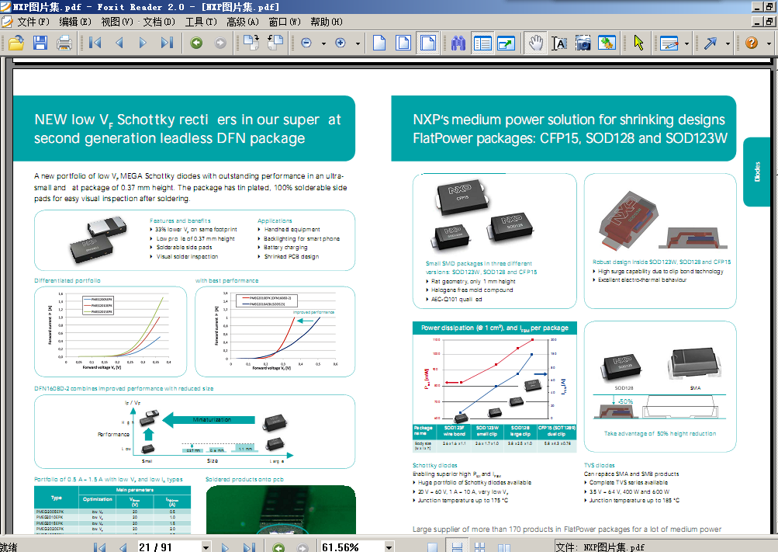Go to first page in status bar
This screenshot has height=552, width=778.
[x=100, y=547]
